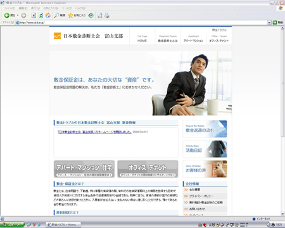This screenshot has width=285, height=228.
Task: Stop page loading with red X icon
Action: tap(34, 15)
